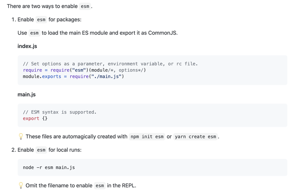Click the "// ESM syntax is supported." comment
Screen dimensions: 294x193
pyautogui.click(x=60, y=112)
